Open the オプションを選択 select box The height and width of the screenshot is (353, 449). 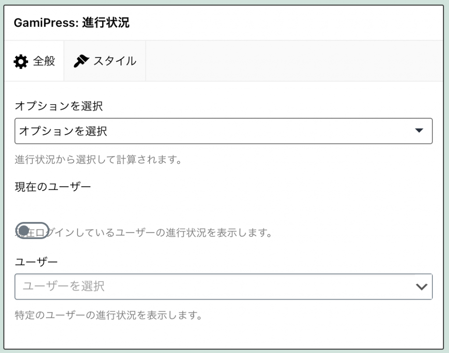point(223,131)
